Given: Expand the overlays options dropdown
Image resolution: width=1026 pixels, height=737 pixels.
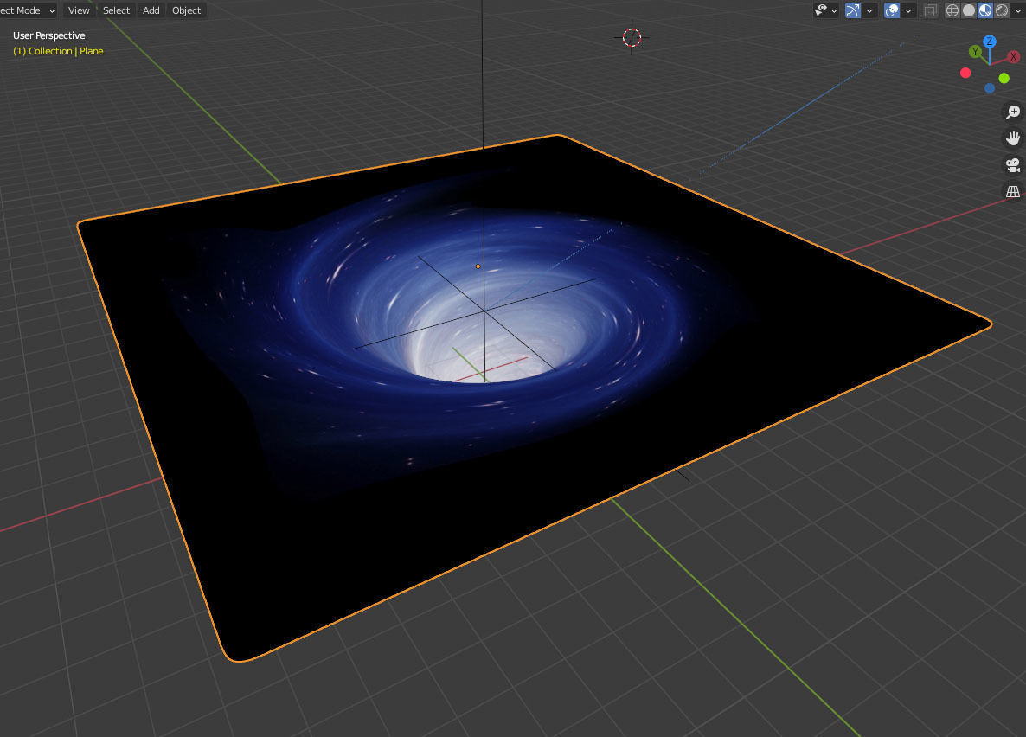Looking at the screenshot, I should pyautogui.click(x=908, y=10).
